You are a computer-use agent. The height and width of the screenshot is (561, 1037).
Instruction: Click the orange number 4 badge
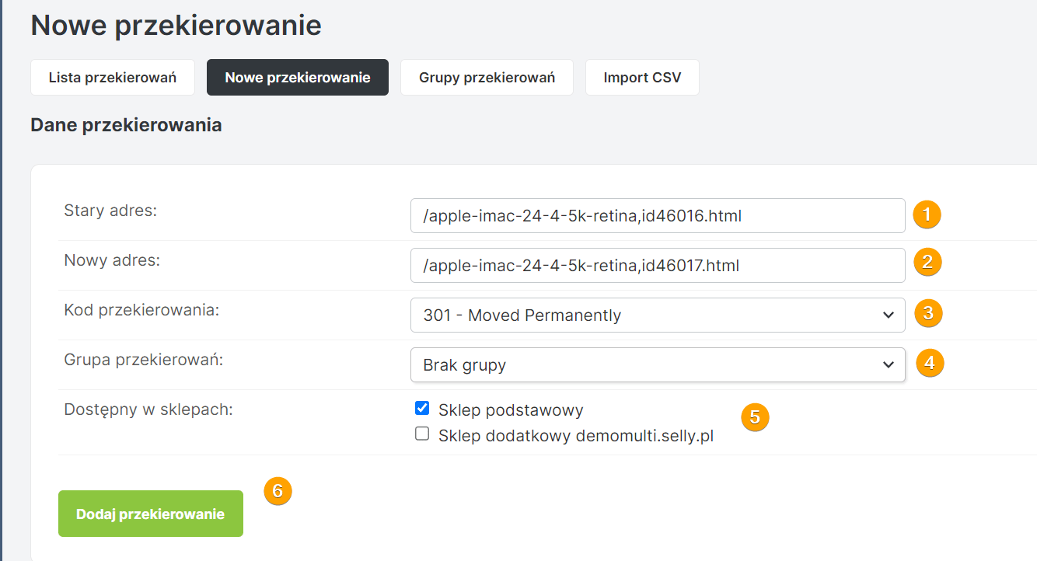tap(930, 363)
